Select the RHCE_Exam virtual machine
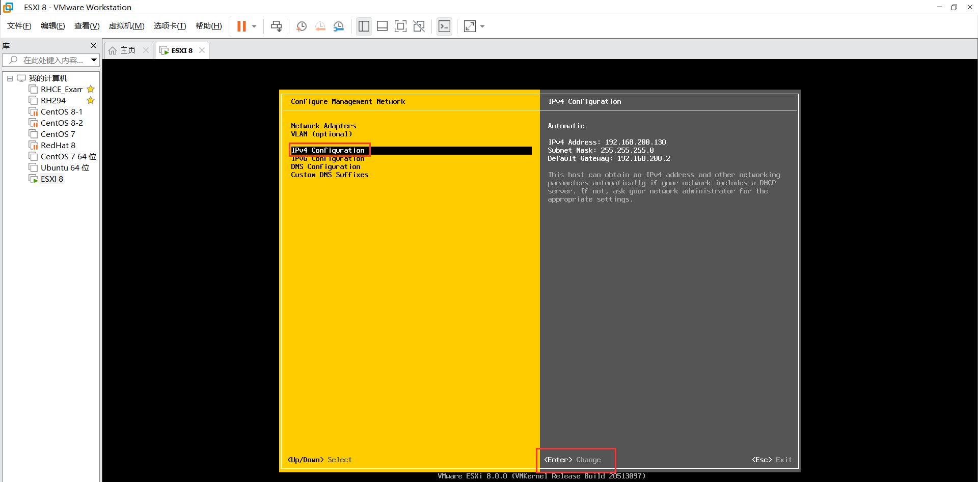This screenshot has height=482, width=978. (61, 90)
